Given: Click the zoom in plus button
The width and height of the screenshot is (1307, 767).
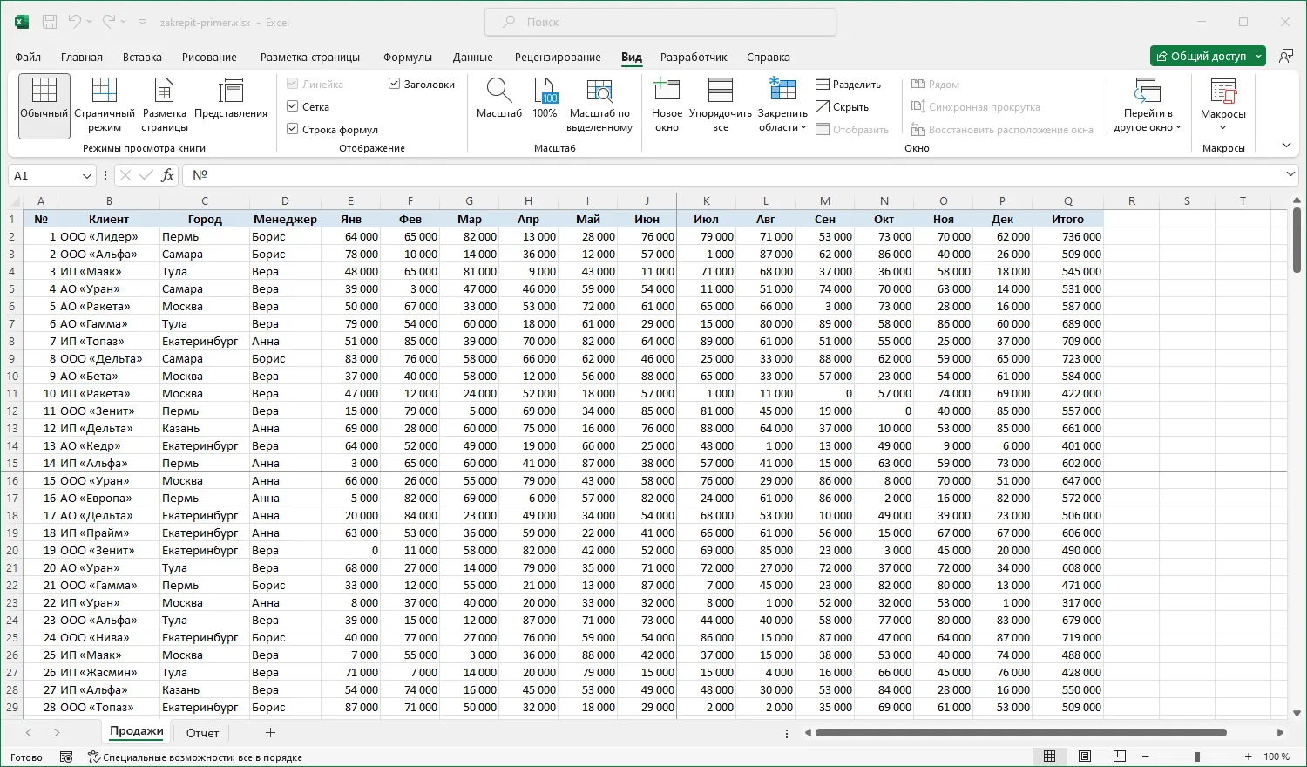Looking at the screenshot, I should click(x=1249, y=757).
